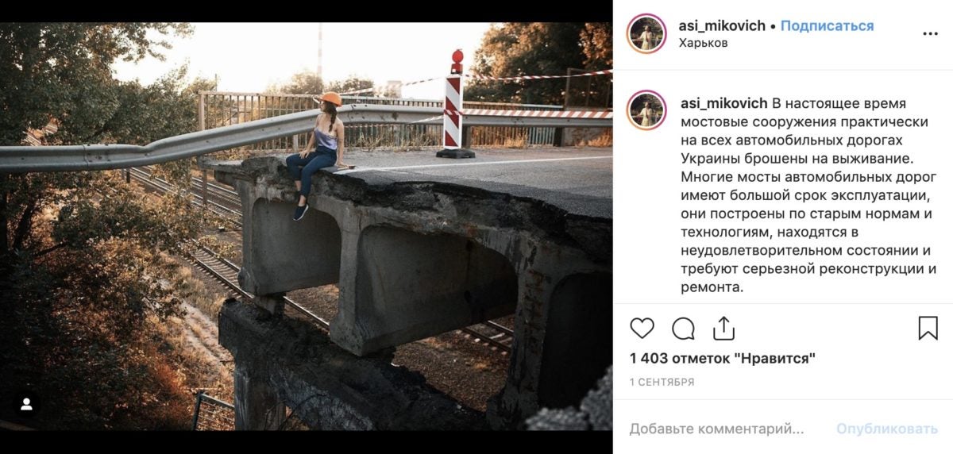Open the Харьков location link
This screenshot has height=454, width=953.
704,43
